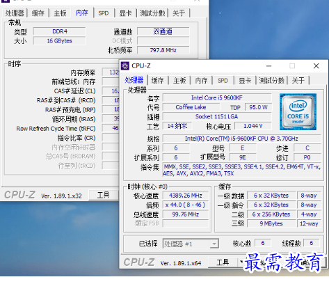Switch to 显卡 tab in front CPU-Z window
The height and width of the screenshot is (284, 329).
click(x=245, y=81)
